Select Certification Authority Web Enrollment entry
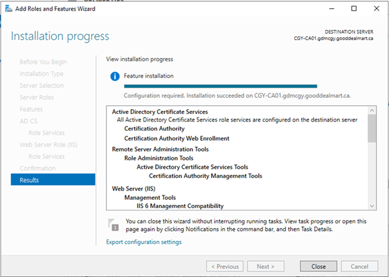 pyautogui.click(x=176, y=138)
